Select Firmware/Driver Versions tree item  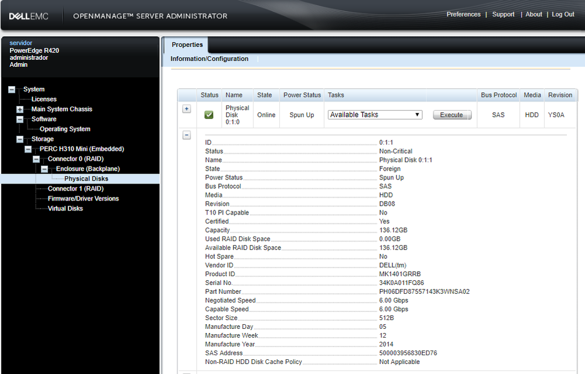[83, 199]
